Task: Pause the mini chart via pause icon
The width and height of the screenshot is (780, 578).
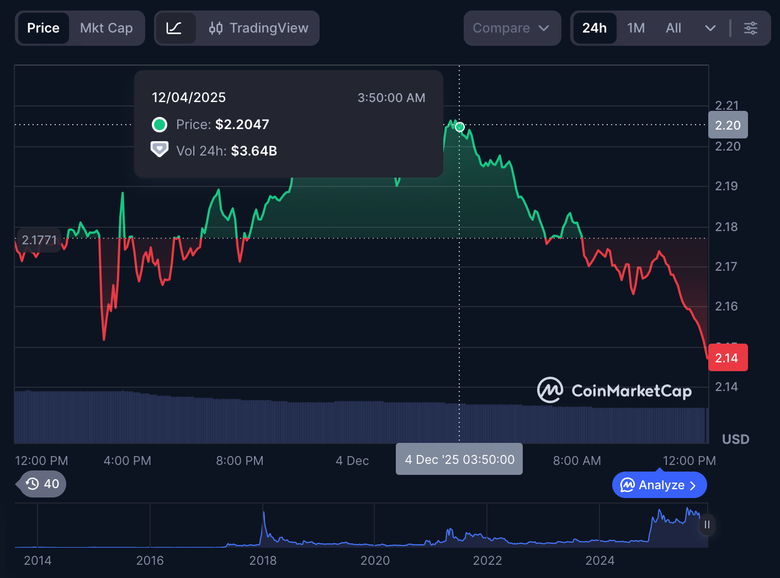Action: coord(707,525)
